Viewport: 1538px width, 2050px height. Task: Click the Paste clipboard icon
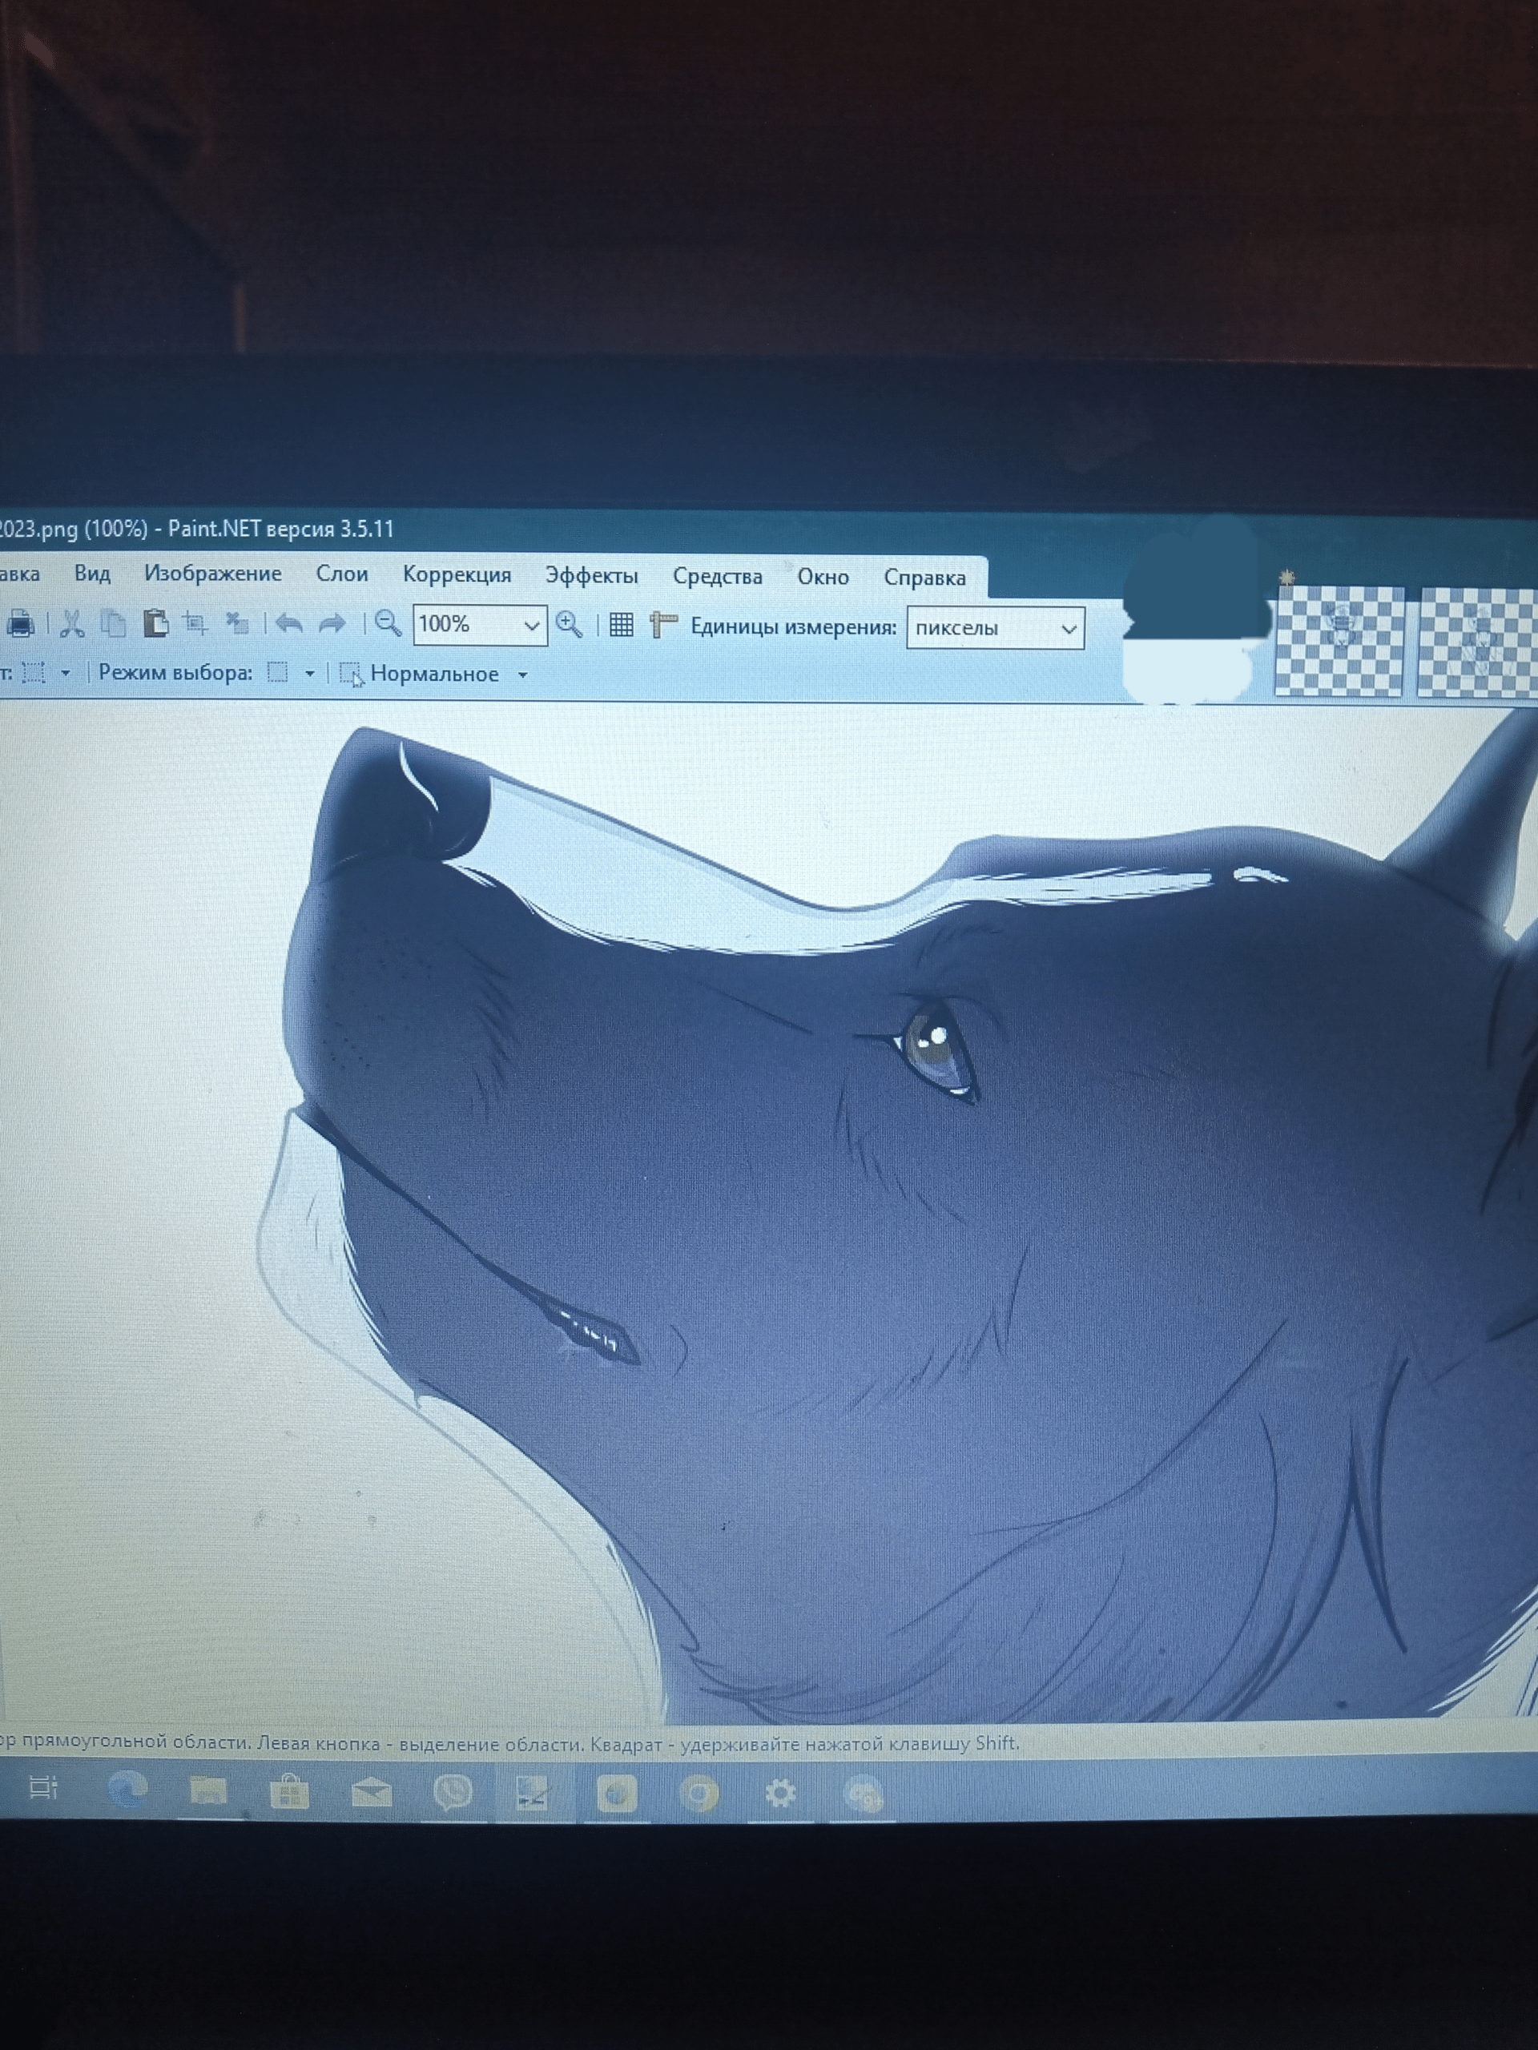pyautogui.click(x=155, y=622)
